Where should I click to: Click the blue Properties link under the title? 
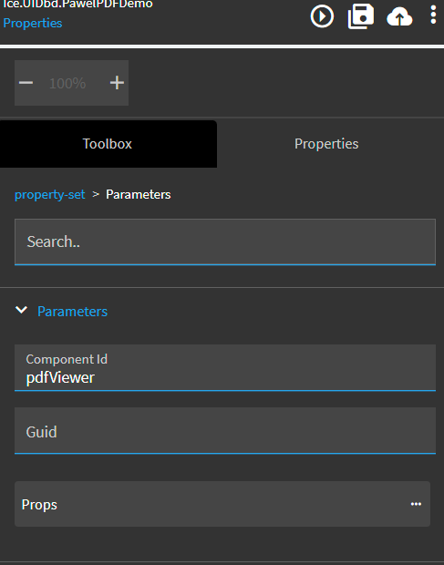[x=33, y=23]
